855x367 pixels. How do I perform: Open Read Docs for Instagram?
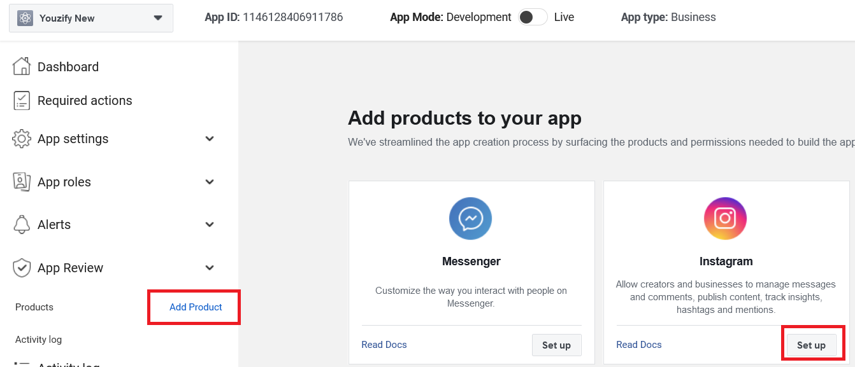[x=639, y=345]
